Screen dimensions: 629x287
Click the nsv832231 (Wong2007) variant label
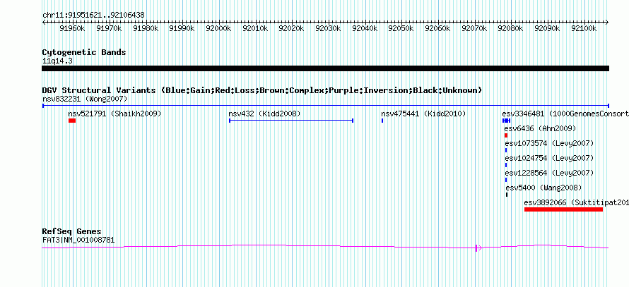(x=85, y=99)
